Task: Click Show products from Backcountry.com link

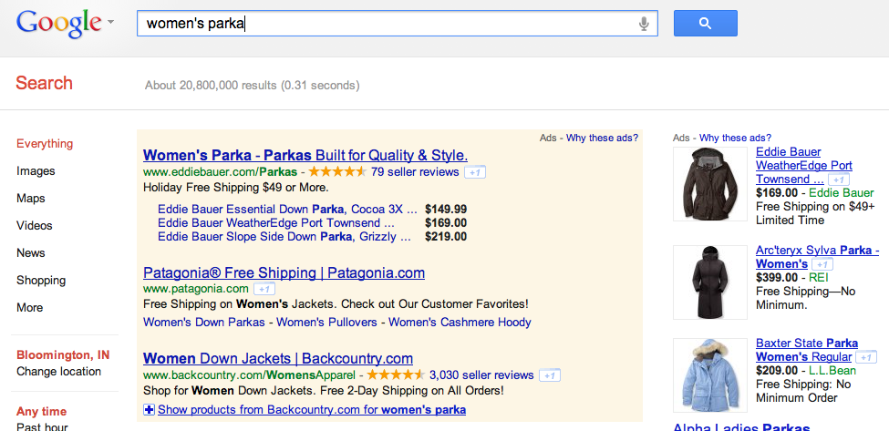Action: (x=312, y=409)
